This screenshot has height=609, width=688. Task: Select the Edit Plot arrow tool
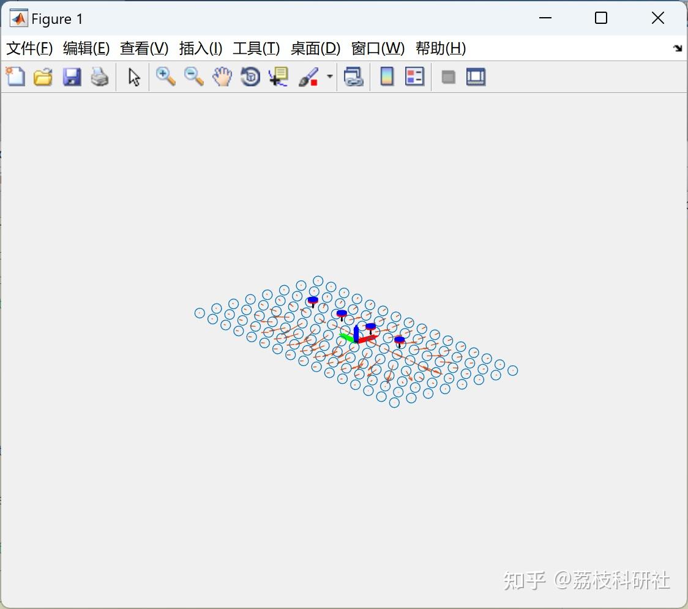pos(134,77)
